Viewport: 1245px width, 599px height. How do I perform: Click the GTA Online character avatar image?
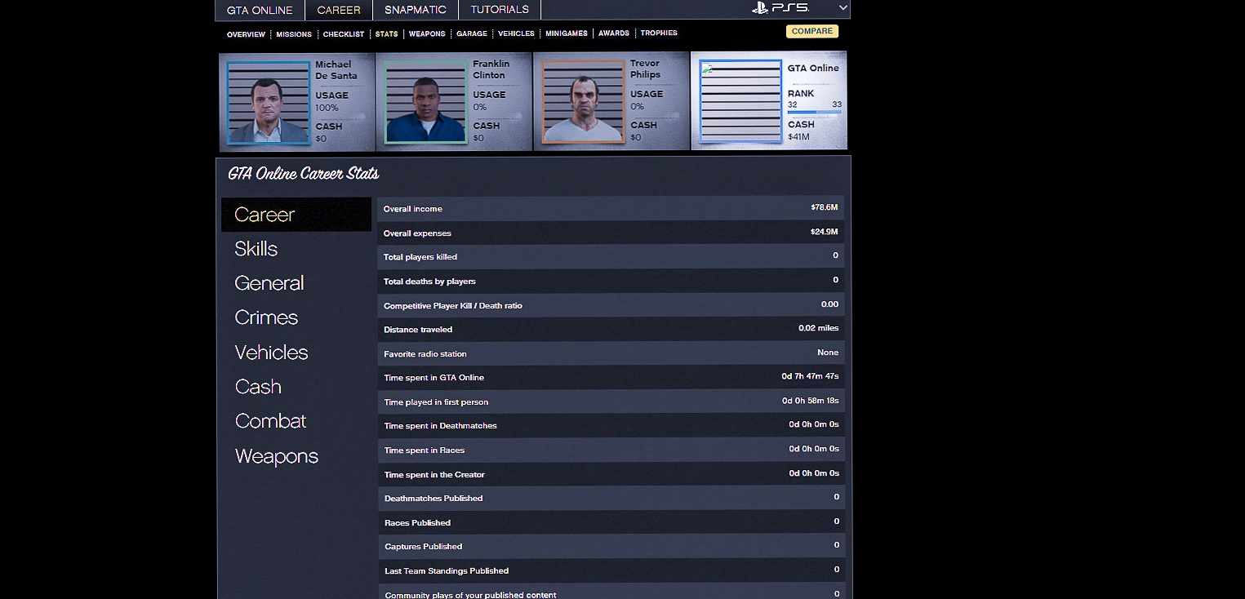[740, 103]
